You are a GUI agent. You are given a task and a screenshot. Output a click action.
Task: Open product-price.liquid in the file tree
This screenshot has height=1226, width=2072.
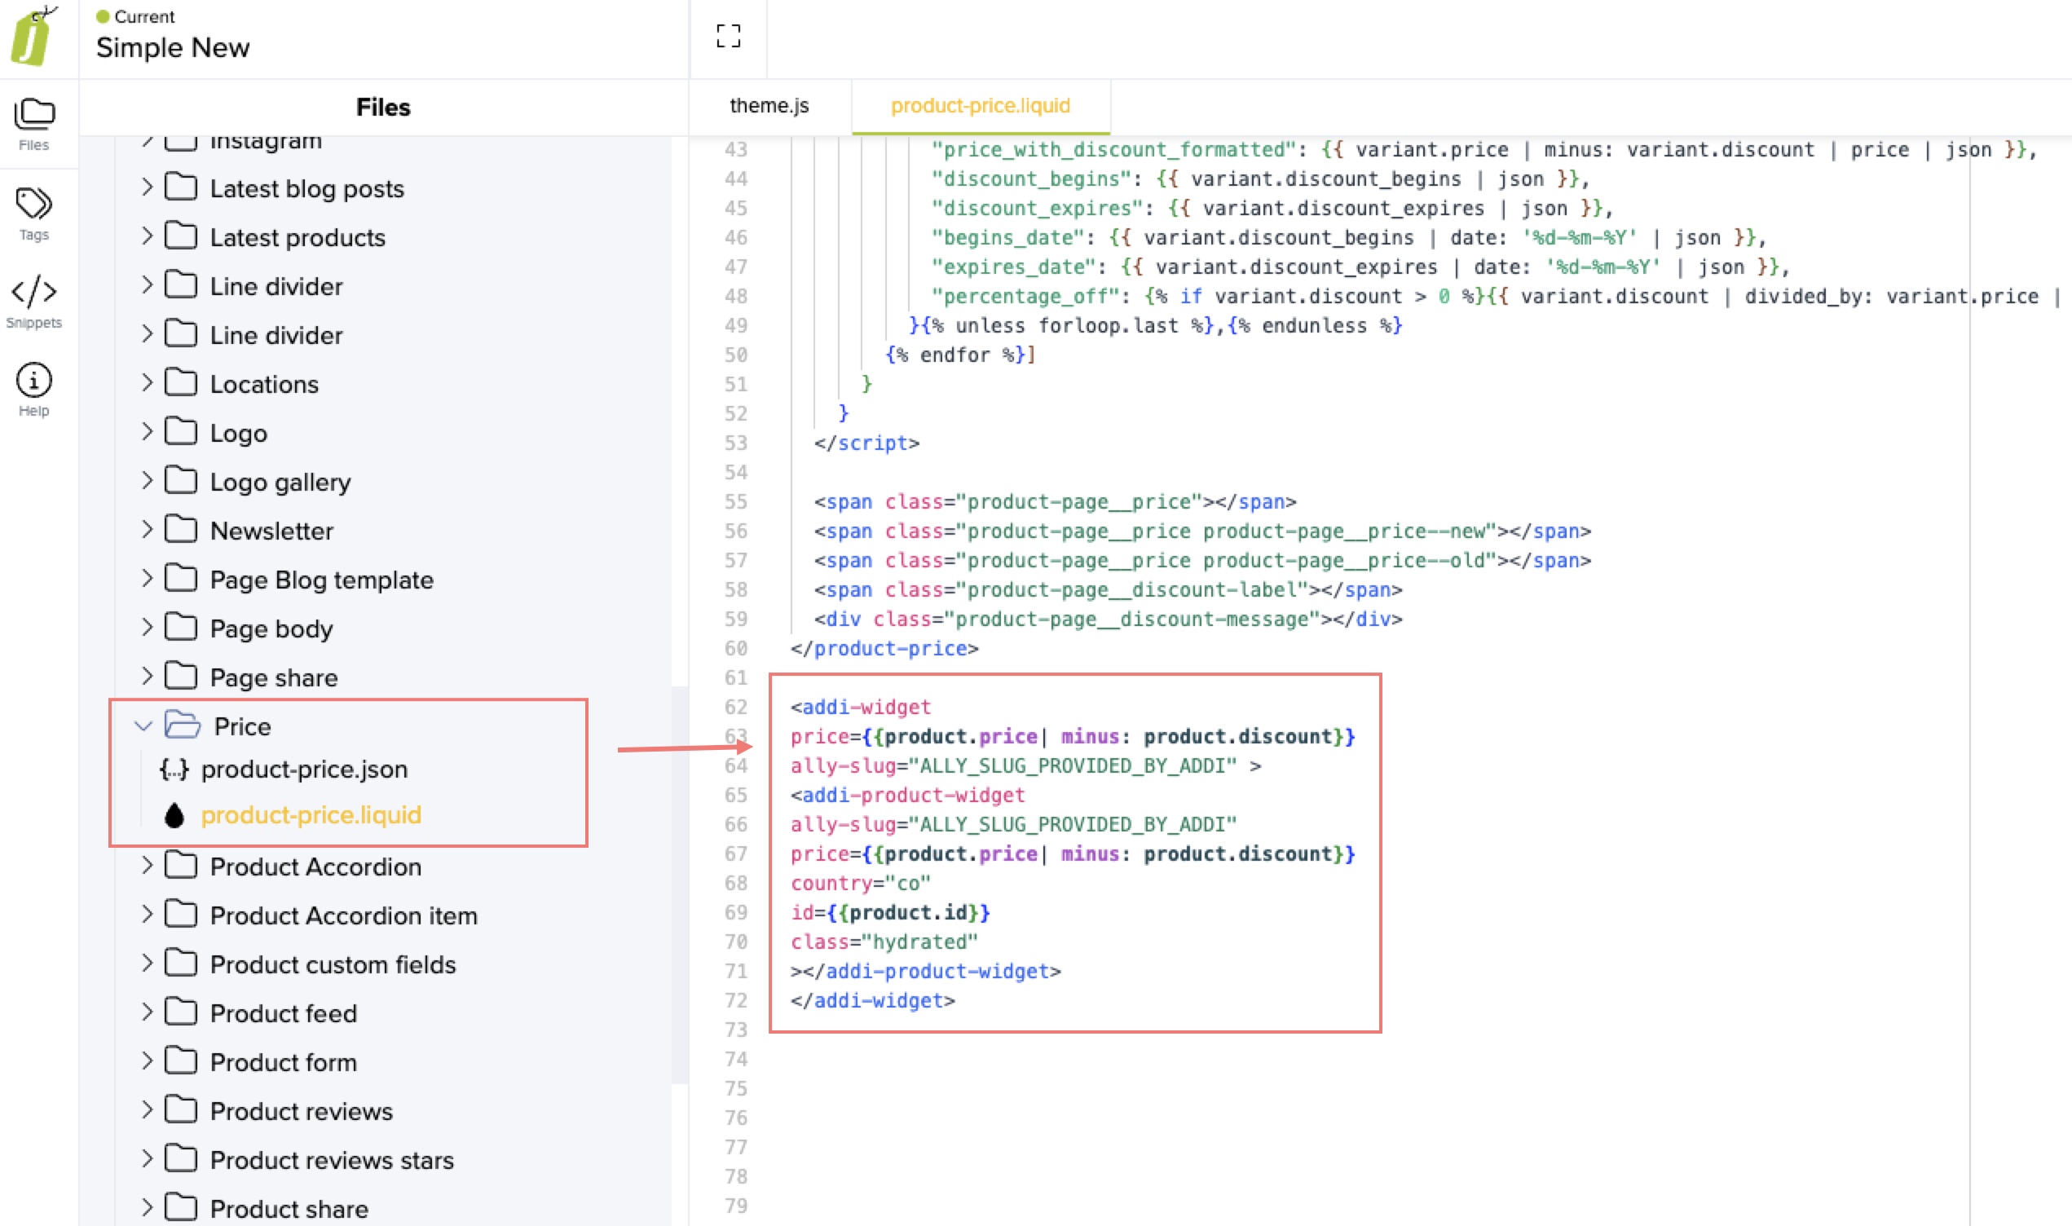point(311,815)
